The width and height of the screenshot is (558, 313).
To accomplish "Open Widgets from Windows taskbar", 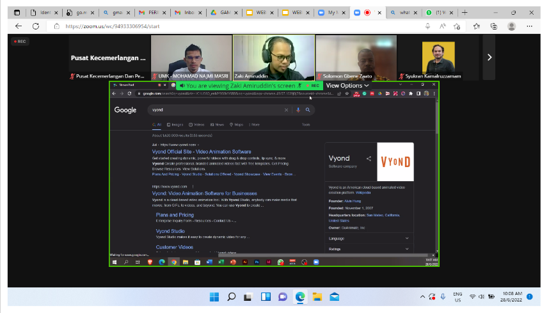I will [x=266, y=297].
